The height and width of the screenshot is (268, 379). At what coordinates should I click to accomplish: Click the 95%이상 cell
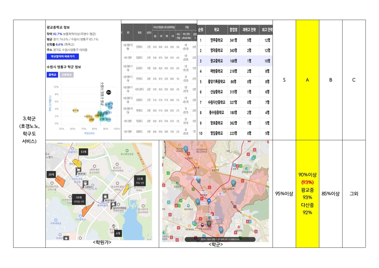coord(284,194)
